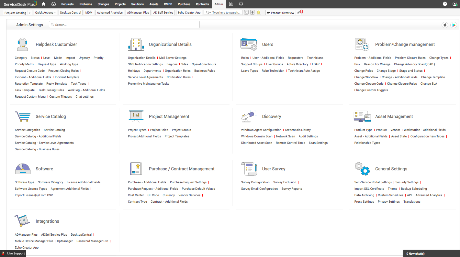The image size is (460, 257).
Task: Open the Live Support widget
Action: tap(13, 253)
